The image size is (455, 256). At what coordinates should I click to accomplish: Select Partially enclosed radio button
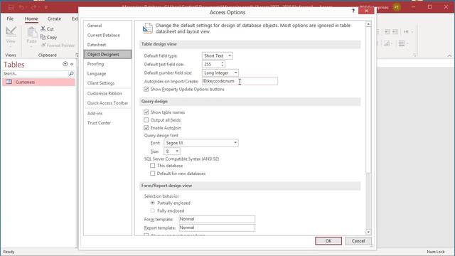click(153, 203)
